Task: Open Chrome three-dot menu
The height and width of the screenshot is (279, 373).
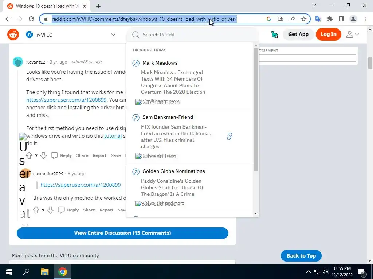Action: point(365,19)
